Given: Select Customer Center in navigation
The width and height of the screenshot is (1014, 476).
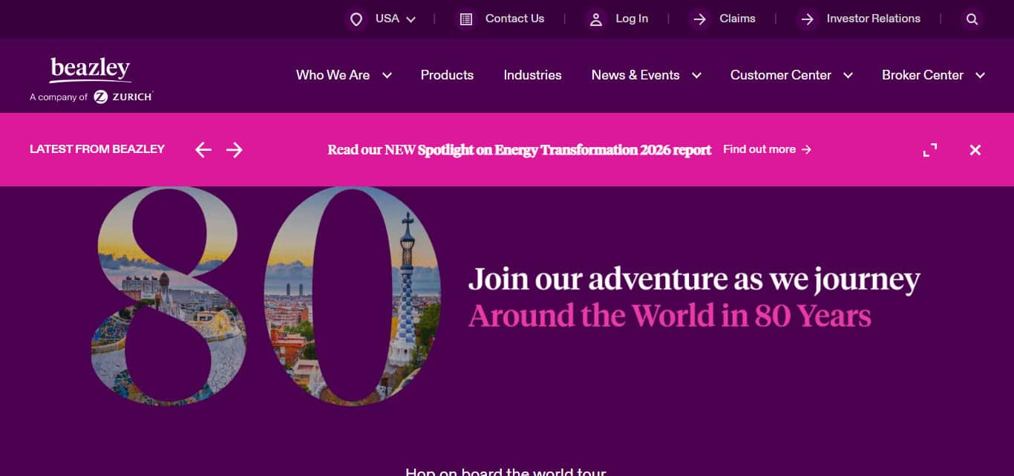Looking at the screenshot, I should (x=781, y=75).
